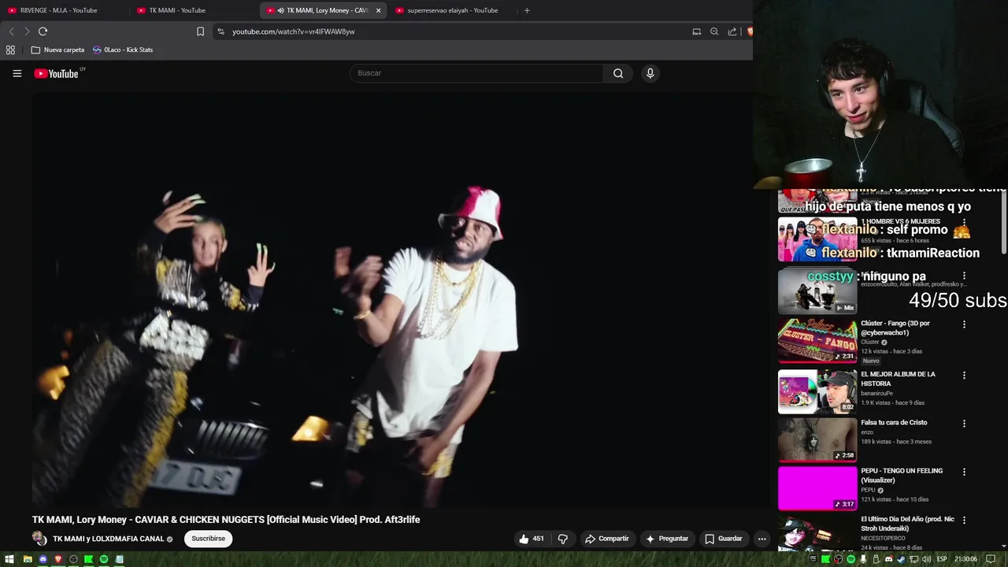1008x567 pixels.
Task: Click the ESP language indicator
Action: coord(942,559)
